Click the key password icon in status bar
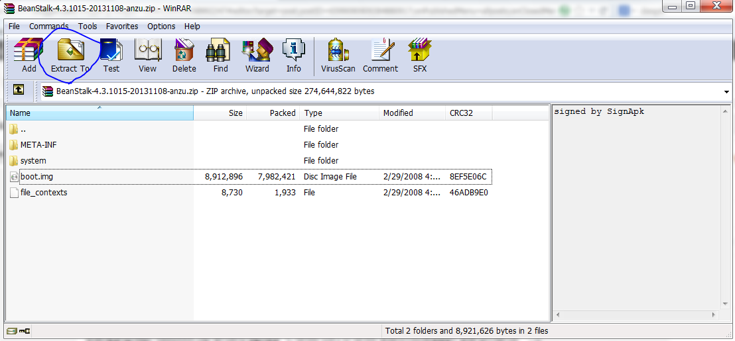The image size is (735, 341). coord(25,330)
